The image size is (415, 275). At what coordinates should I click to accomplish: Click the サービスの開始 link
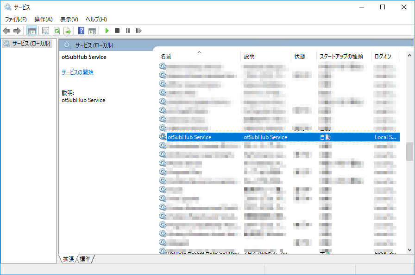[77, 72]
